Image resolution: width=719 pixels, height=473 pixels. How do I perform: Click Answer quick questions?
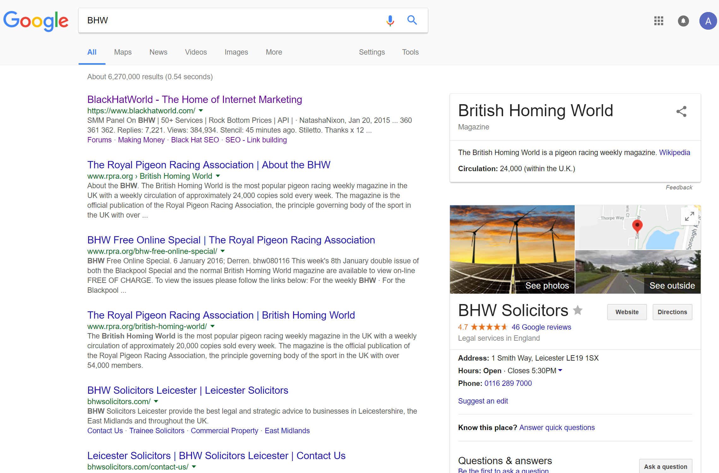tap(557, 428)
